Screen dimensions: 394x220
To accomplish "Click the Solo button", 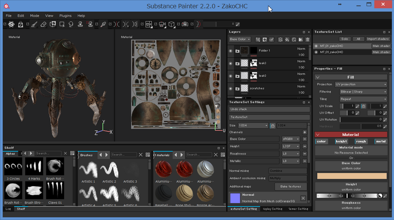I will (x=344, y=39).
